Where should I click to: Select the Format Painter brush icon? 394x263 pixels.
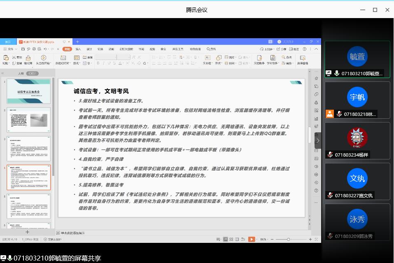[x=28, y=58]
